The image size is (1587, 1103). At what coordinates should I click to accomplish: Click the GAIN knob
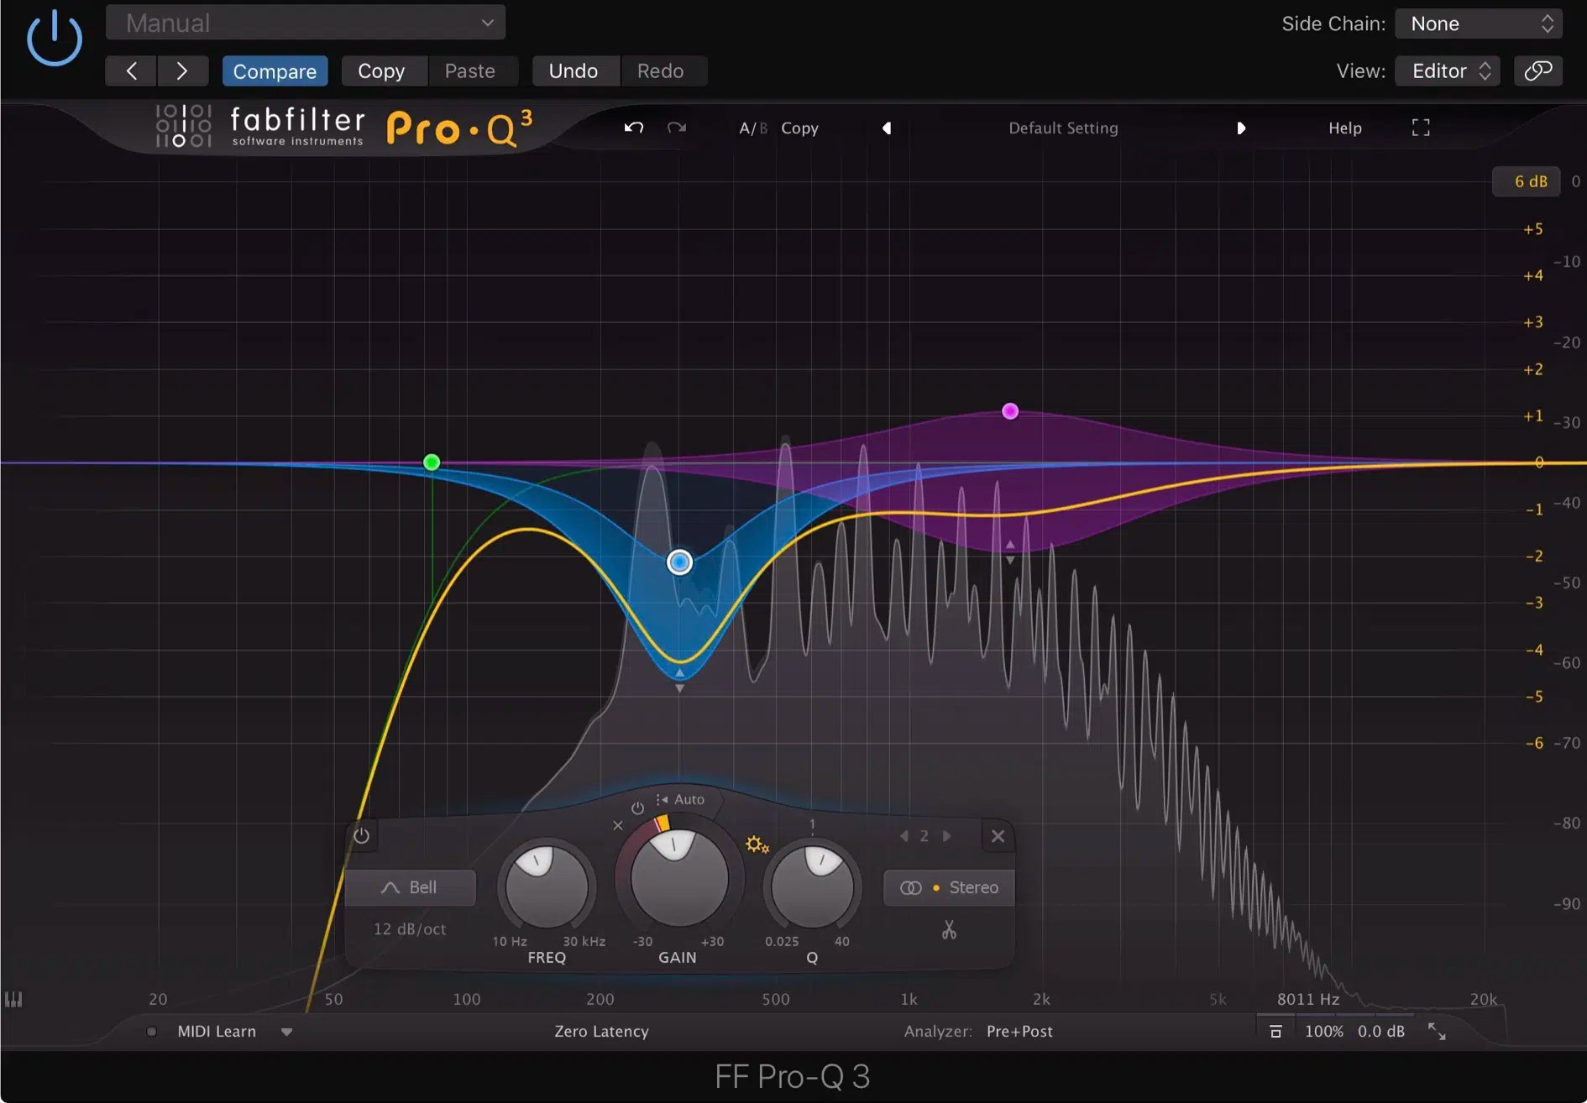(679, 876)
